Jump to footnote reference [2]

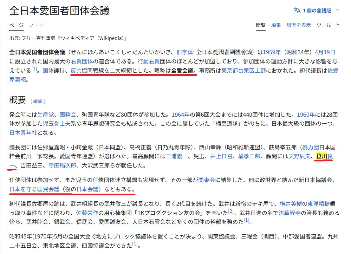(x=231, y=211)
